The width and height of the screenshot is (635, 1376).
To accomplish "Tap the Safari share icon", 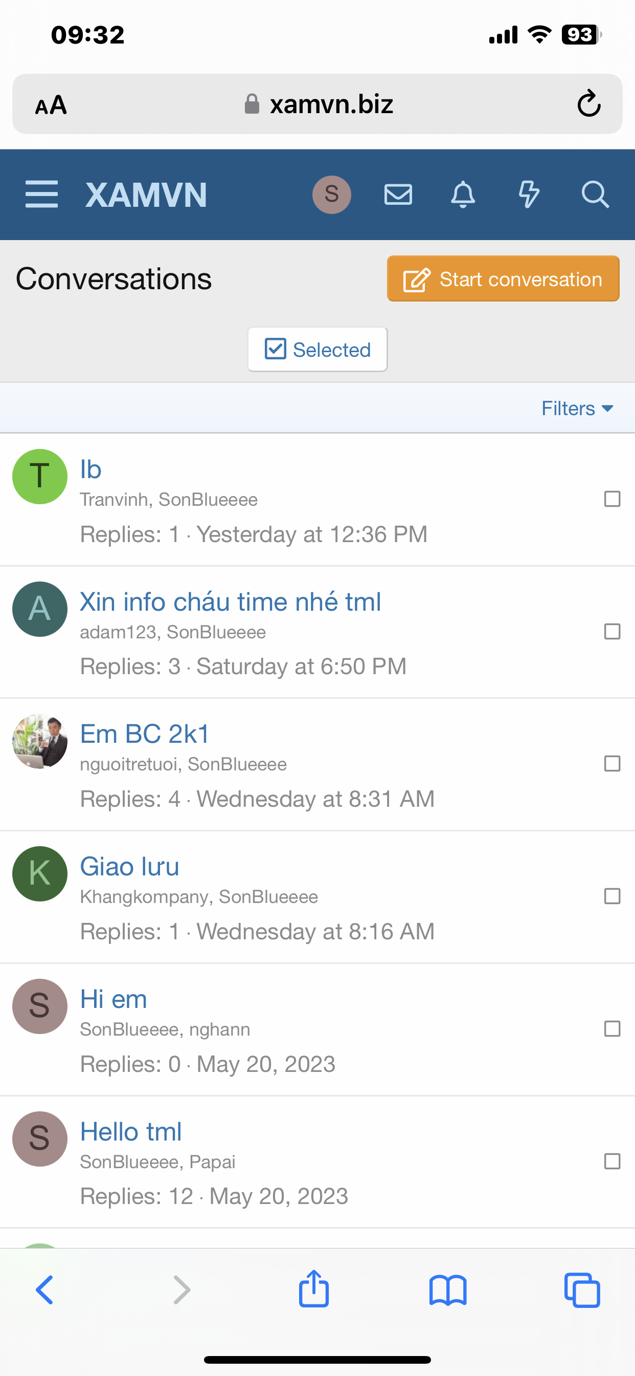I will (x=314, y=1289).
